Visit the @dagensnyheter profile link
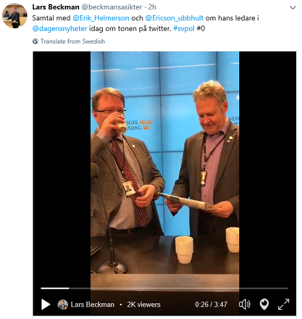This screenshot has width=302, height=319. [x=59, y=29]
